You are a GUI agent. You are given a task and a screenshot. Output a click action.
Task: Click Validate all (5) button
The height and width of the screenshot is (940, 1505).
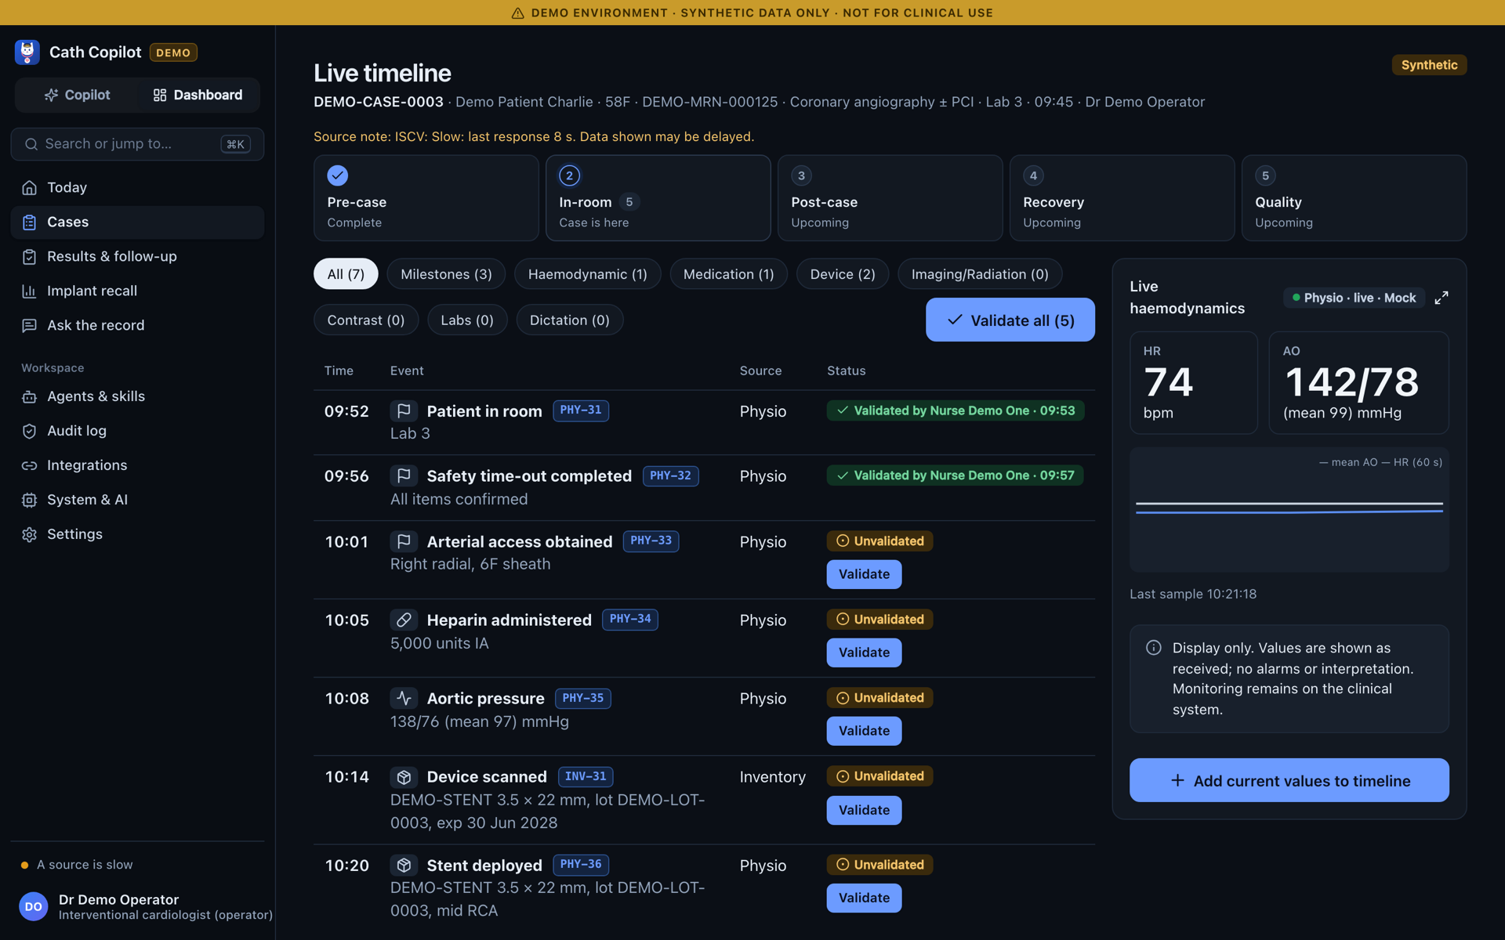(1010, 320)
